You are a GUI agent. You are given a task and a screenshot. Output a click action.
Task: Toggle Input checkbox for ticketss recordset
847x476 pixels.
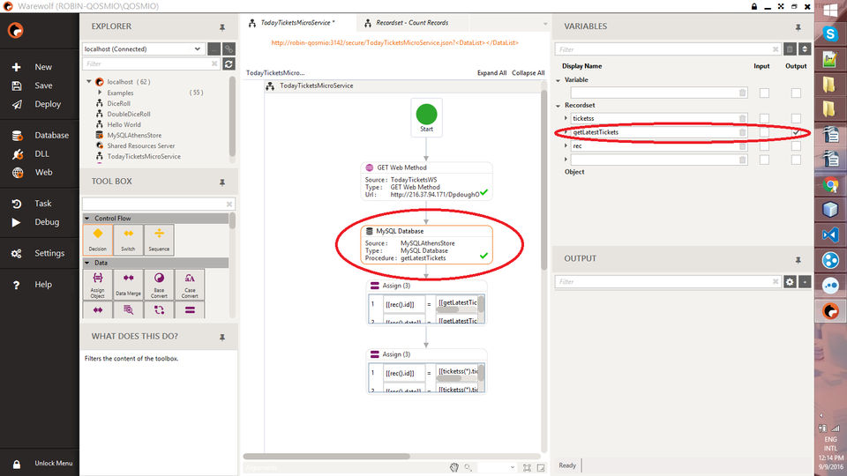click(764, 118)
